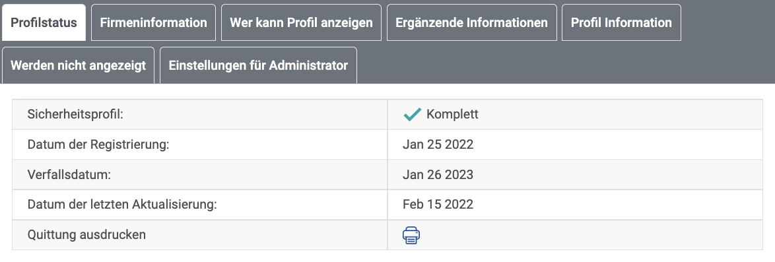
Task: Select the Wer kann Profil anzeigen tab
Action: (x=301, y=22)
